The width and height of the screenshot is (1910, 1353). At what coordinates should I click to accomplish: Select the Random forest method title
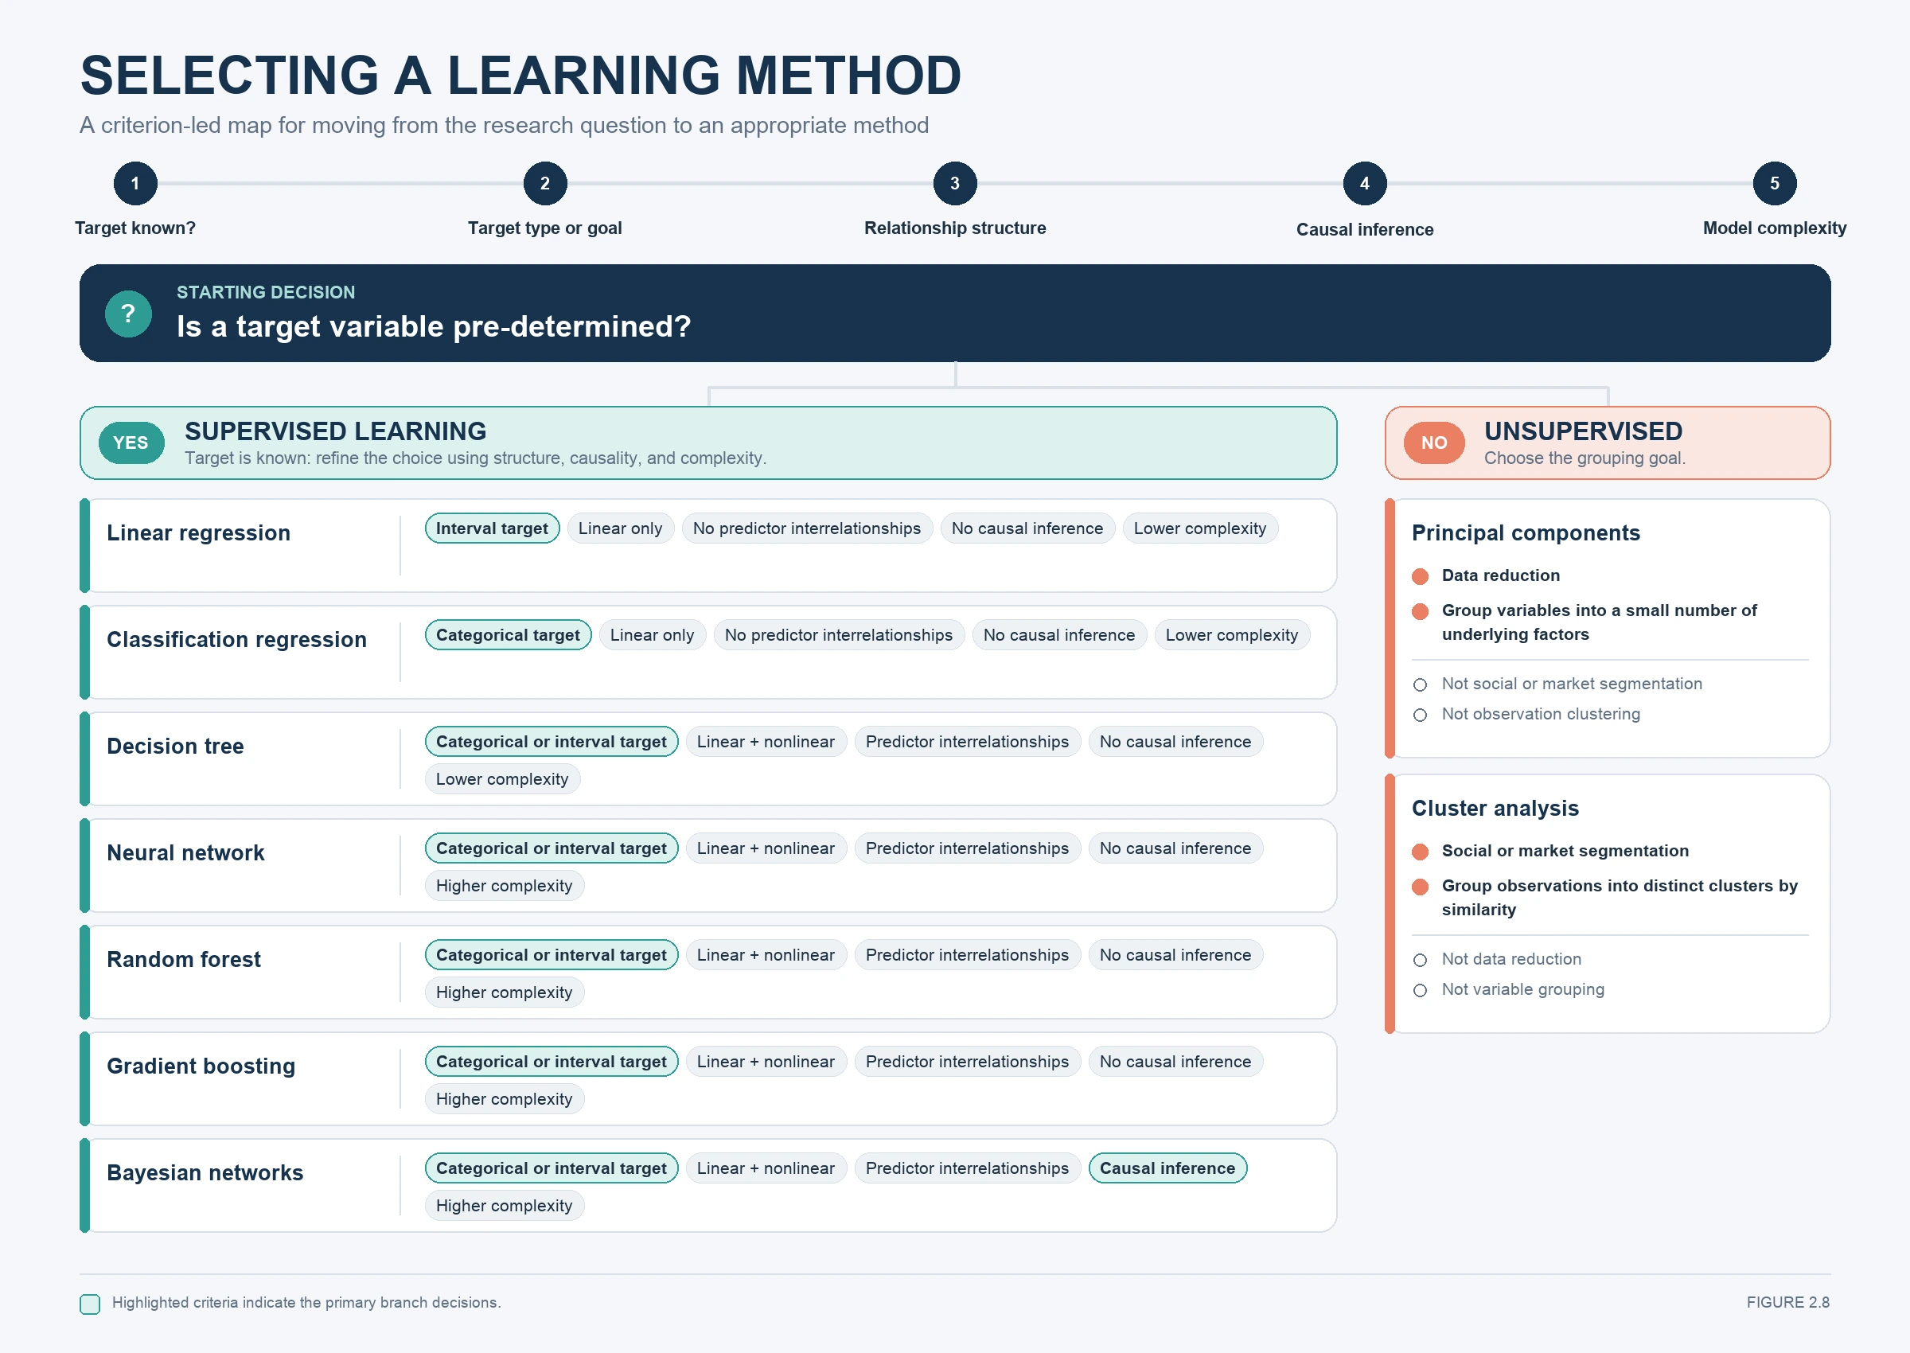pos(183,960)
